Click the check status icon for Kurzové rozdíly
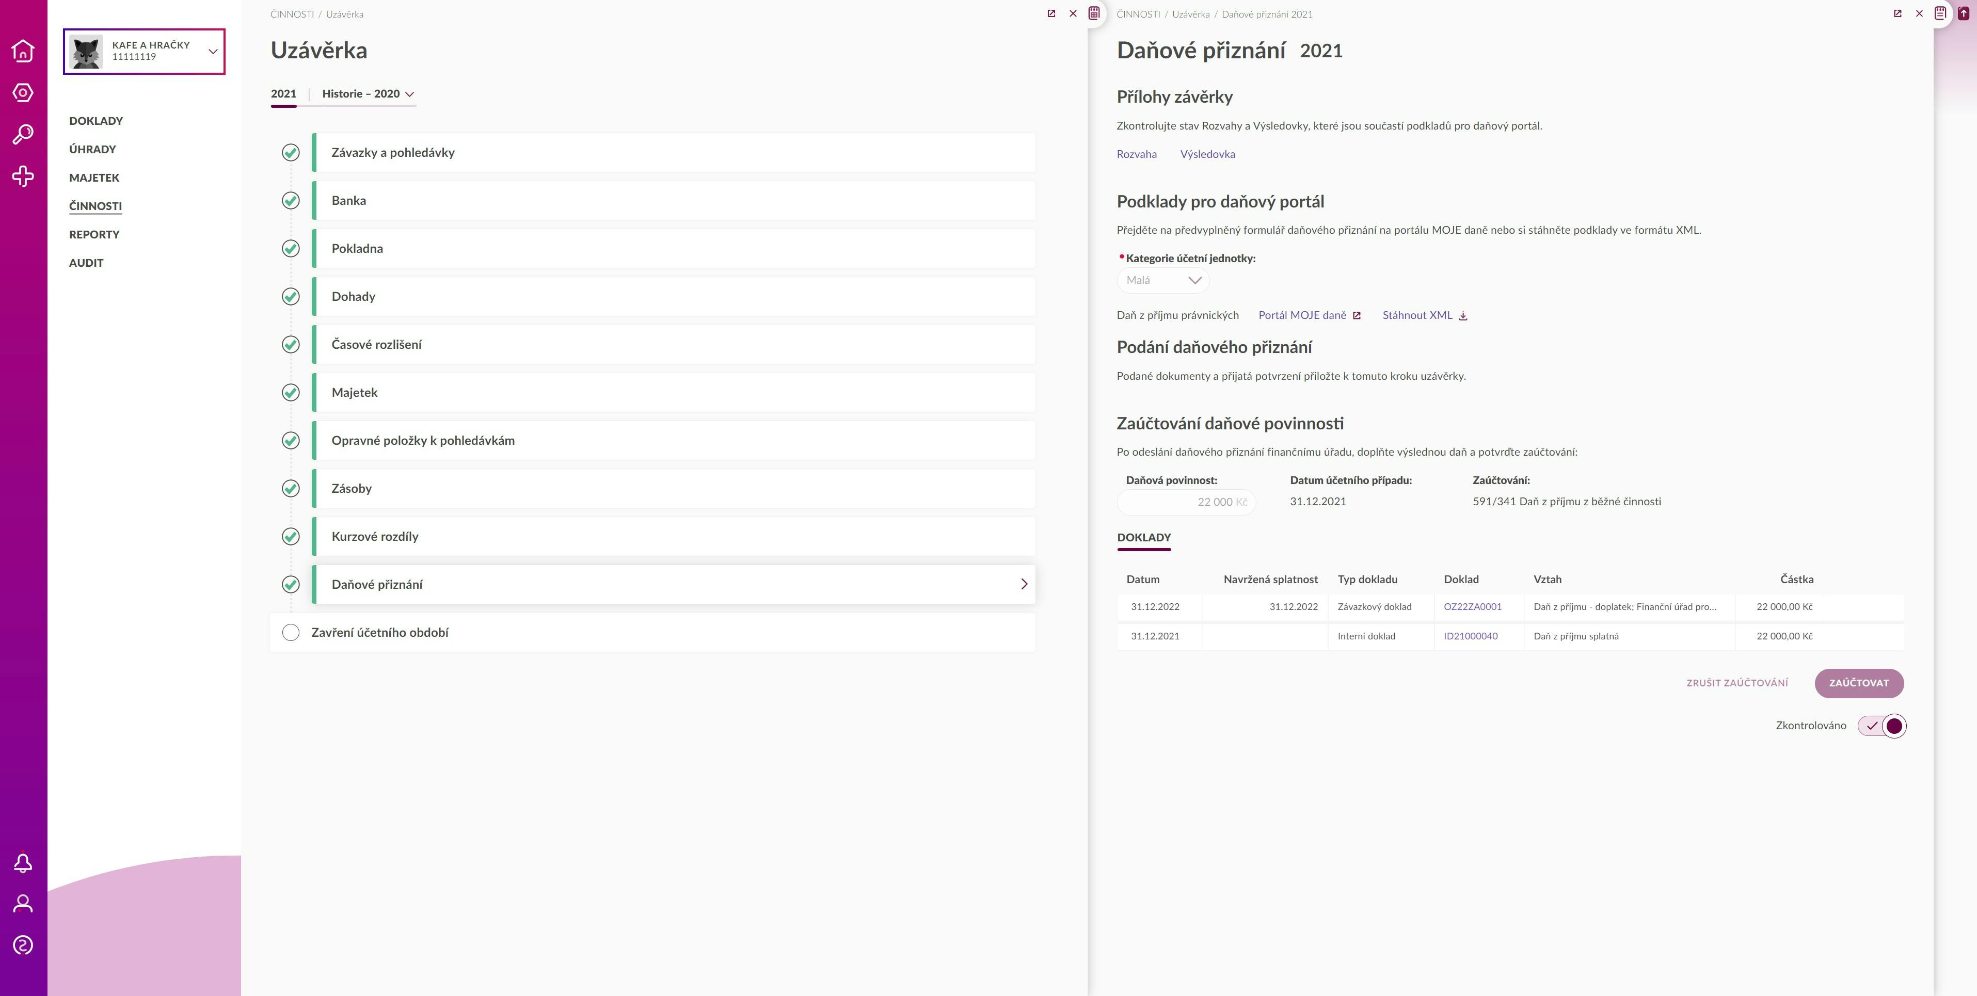Screen dimensions: 1977x996 coord(290,536)
